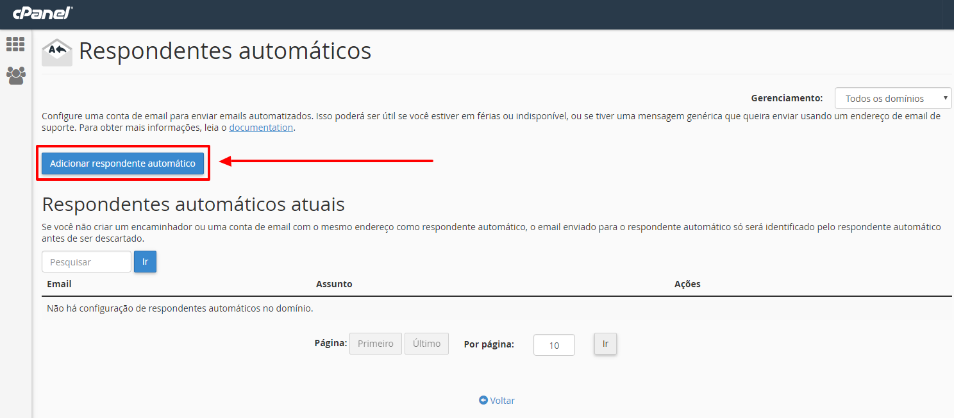Click the Assunto column header

pyautogui.click(x=334, y=284)
